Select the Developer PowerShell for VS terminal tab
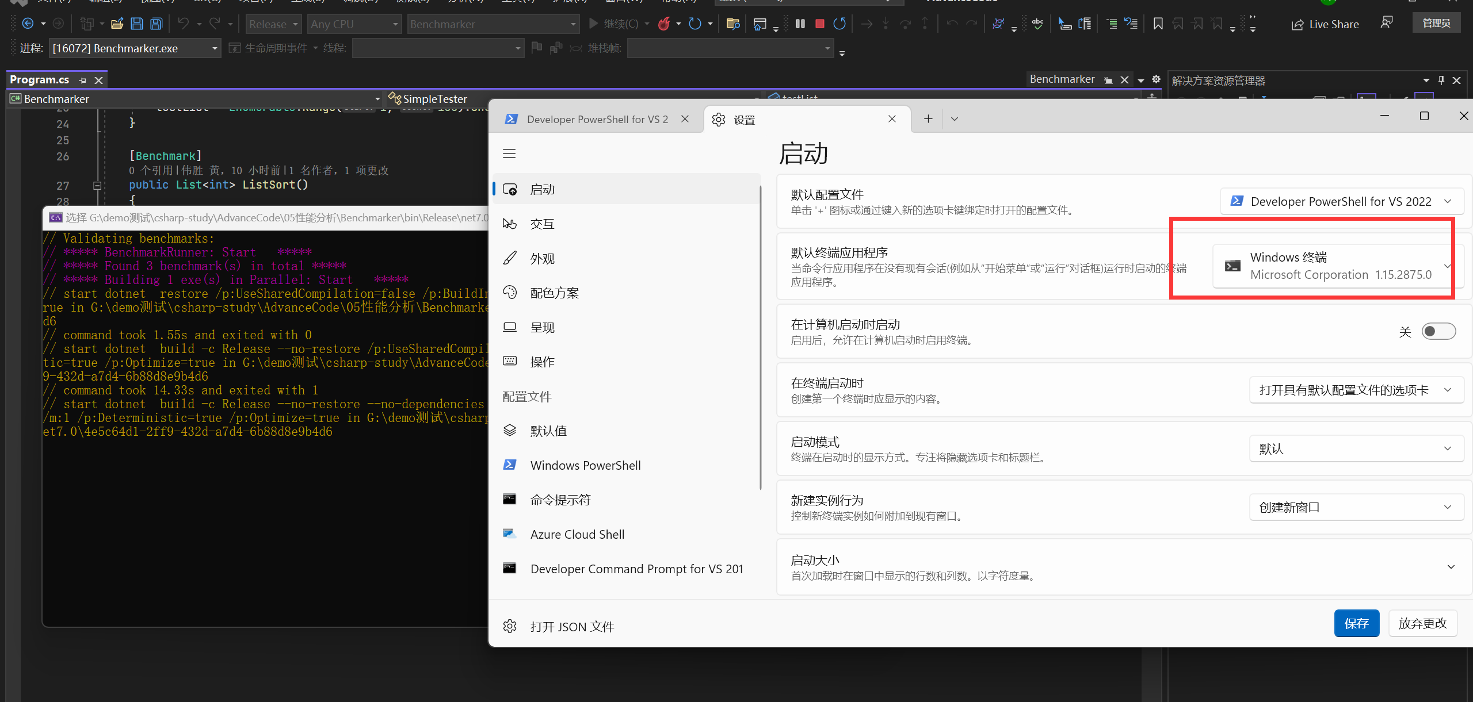The width and height of the screenshot is (1473, 702). pos(597,119)
